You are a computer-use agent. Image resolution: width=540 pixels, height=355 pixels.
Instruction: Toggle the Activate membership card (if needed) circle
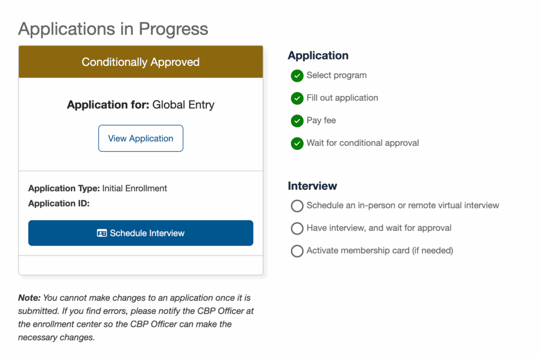(297, 251)
